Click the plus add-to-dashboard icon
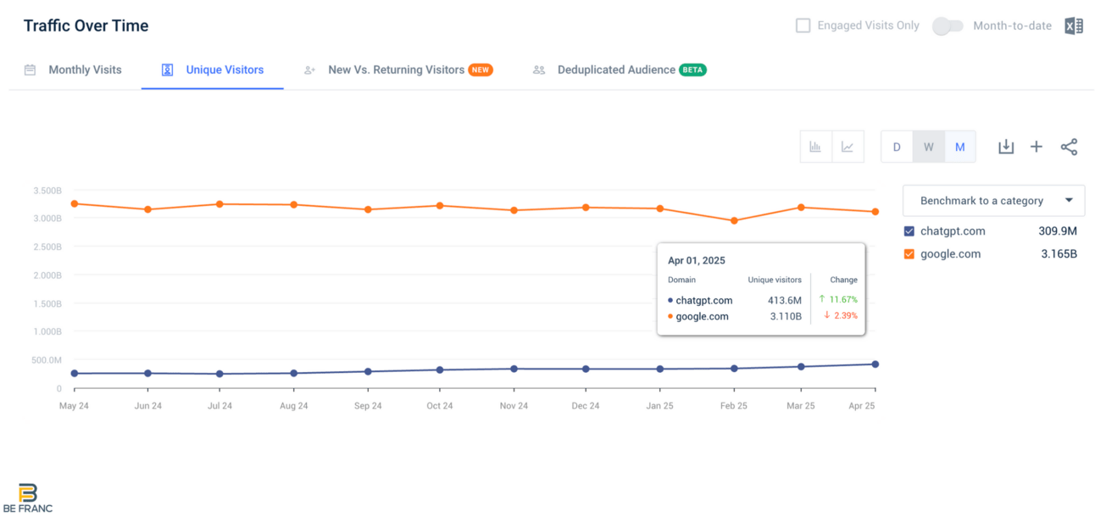The width and height of the screenshot is (1095, 517). click(x=1036, y=147)
